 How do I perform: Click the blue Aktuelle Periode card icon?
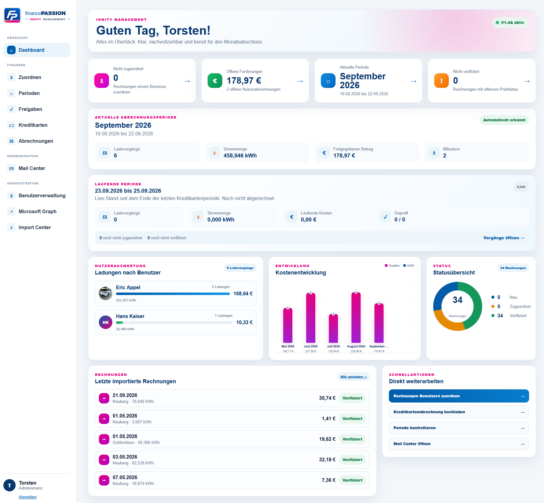[328, 81]
